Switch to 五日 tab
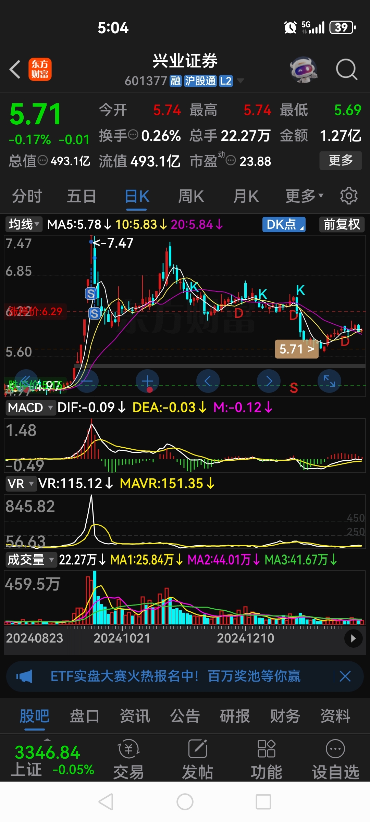Viewport: 370px width, 822px height. [x=82, y=196]
